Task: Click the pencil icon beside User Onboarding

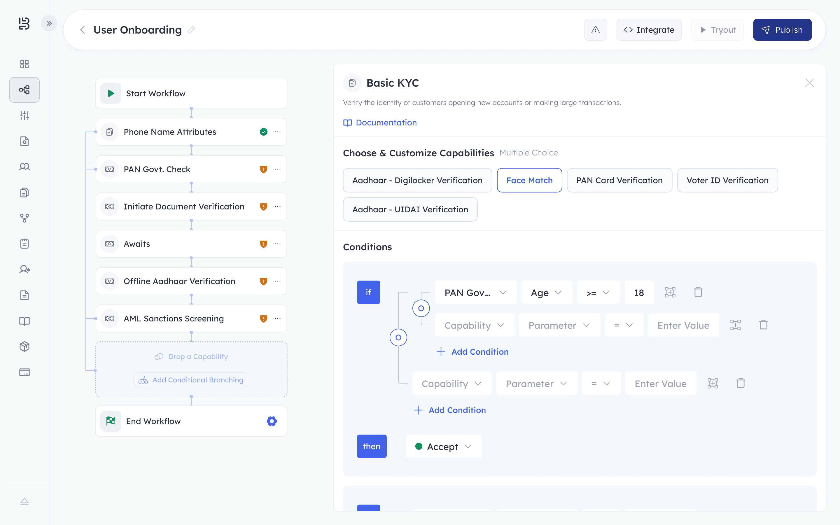Action: [191, 30]
